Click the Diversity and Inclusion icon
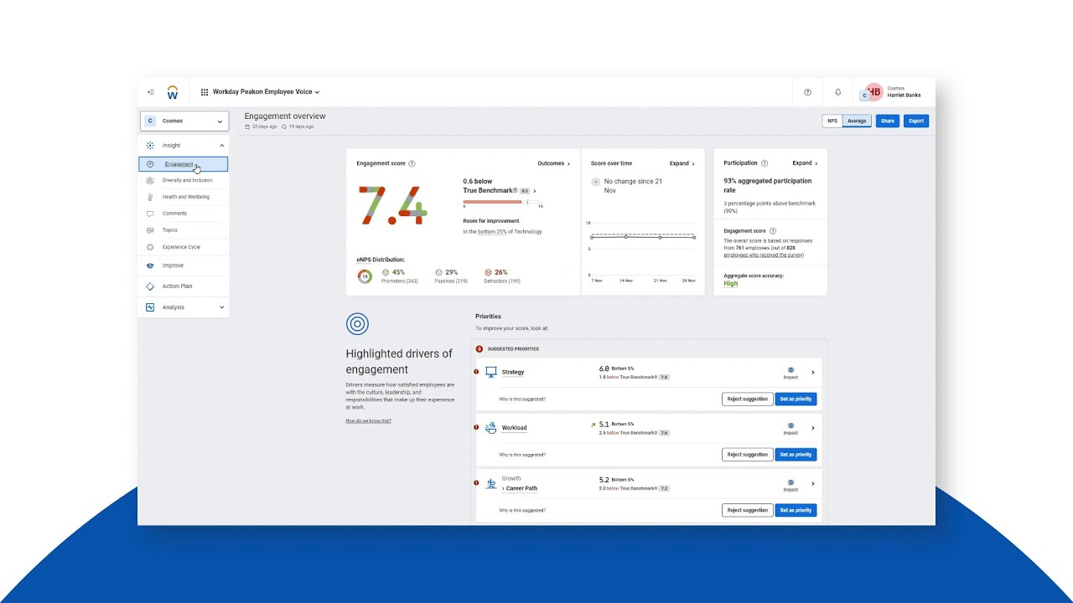 click(150, 180)
